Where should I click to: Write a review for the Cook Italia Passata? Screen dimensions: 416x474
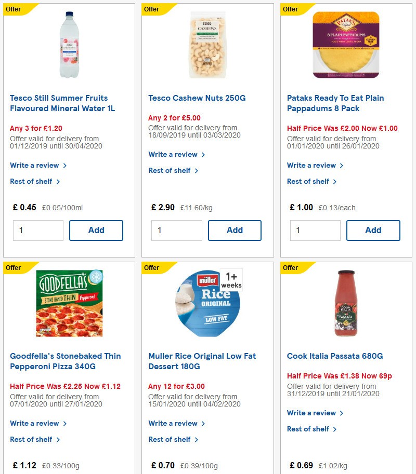point(309,413)
